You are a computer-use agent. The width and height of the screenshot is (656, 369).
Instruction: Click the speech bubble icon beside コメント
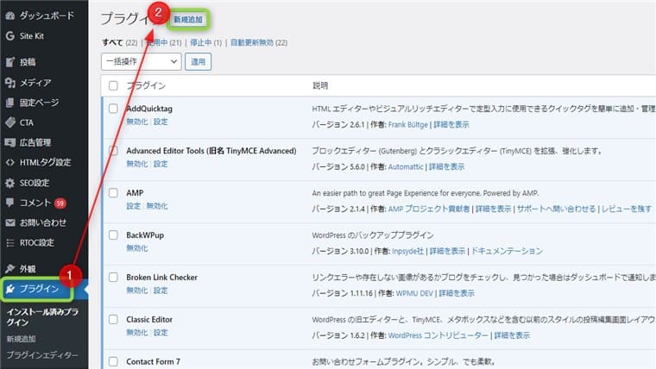pyautogui.click(x=10, y=203)
